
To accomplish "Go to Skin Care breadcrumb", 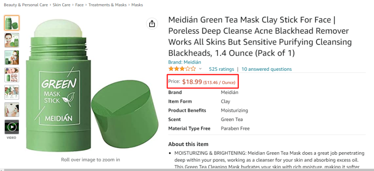I will point(62,5).
